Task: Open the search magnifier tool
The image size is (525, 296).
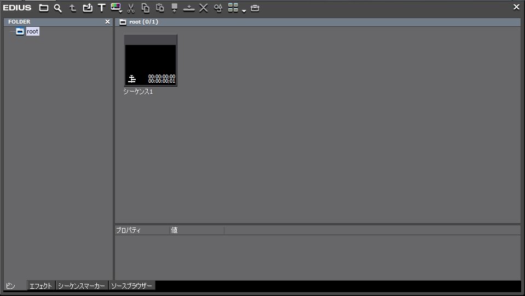Action: (x=58, y=8)
